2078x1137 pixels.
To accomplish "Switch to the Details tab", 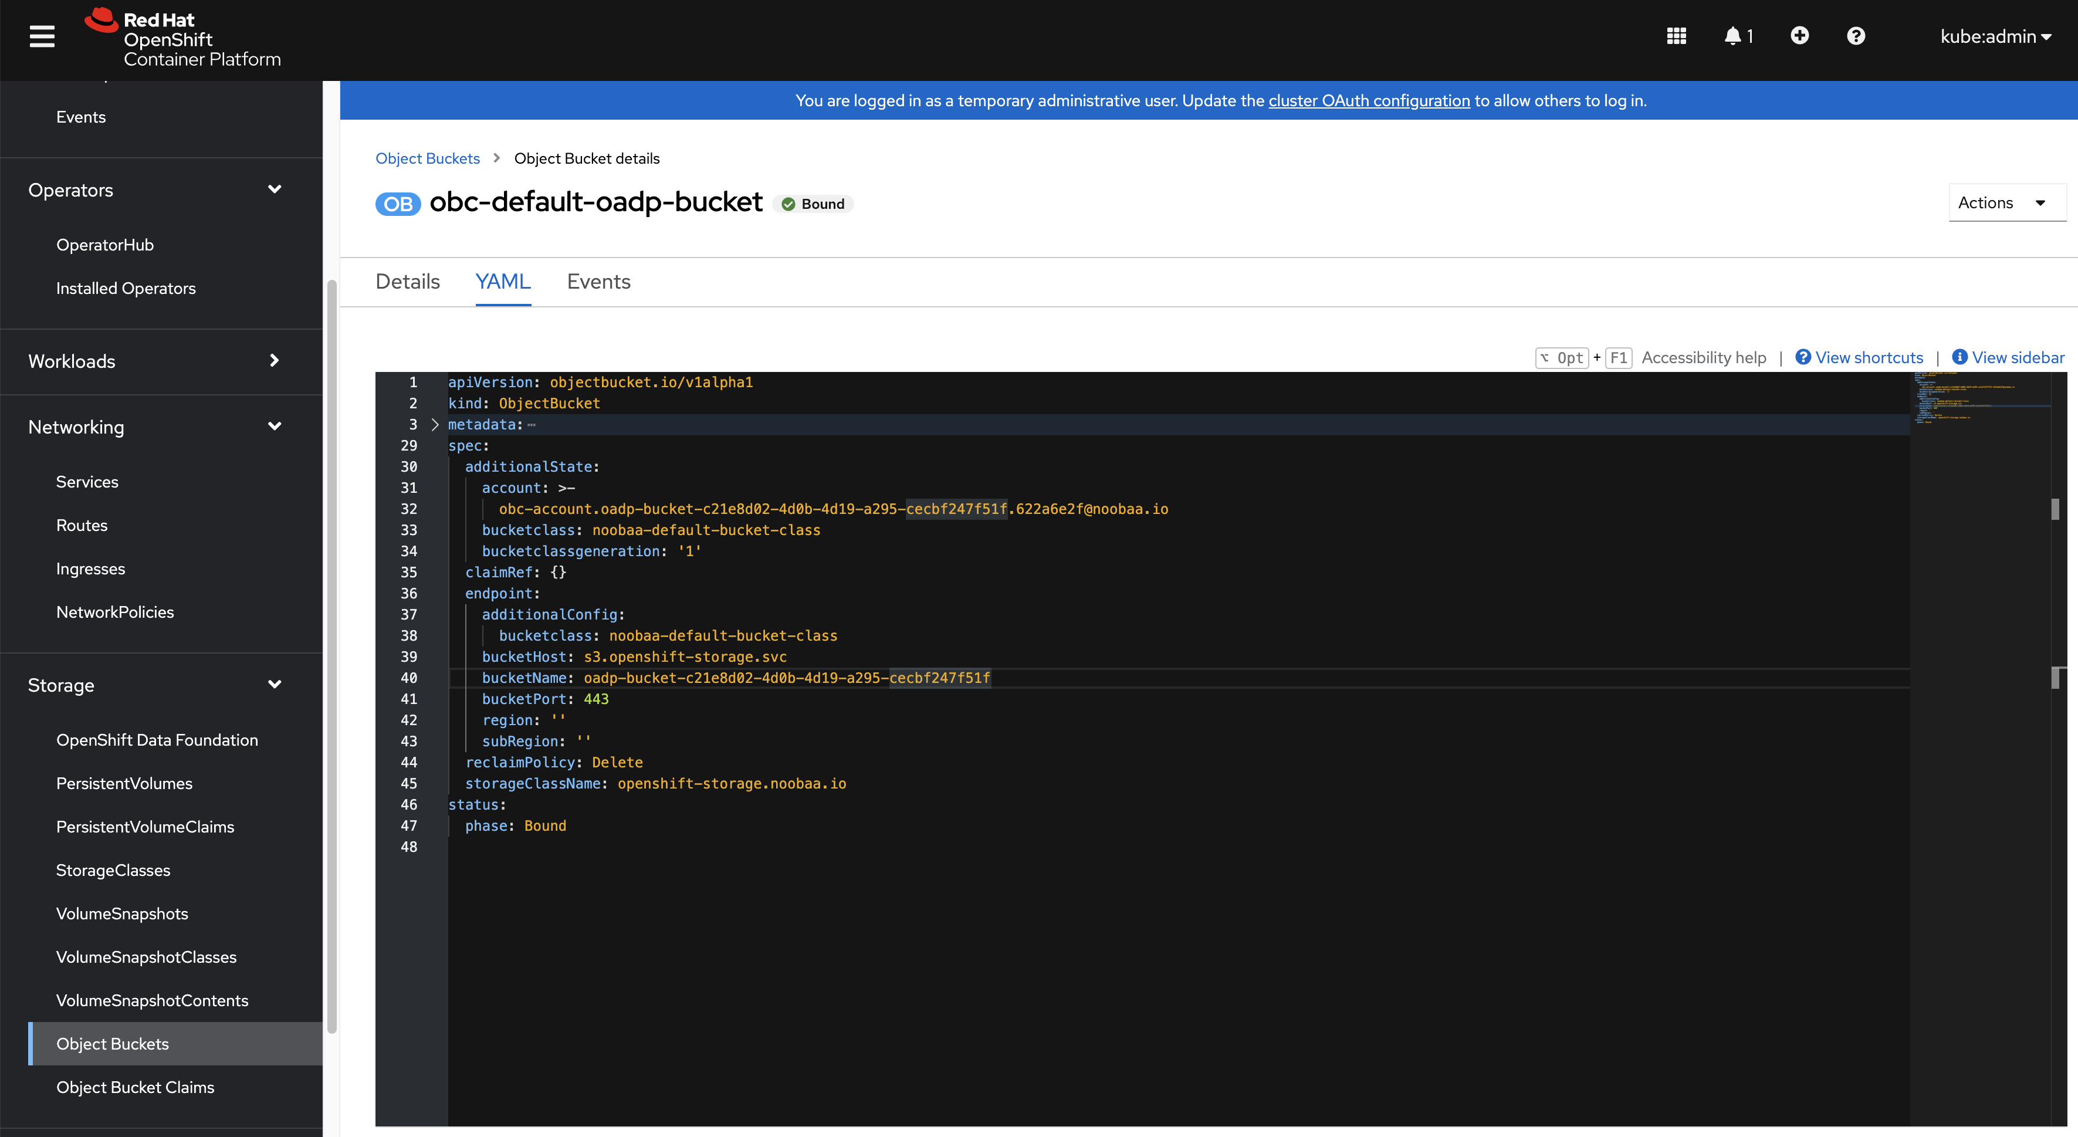I will [x=407, y=282].
